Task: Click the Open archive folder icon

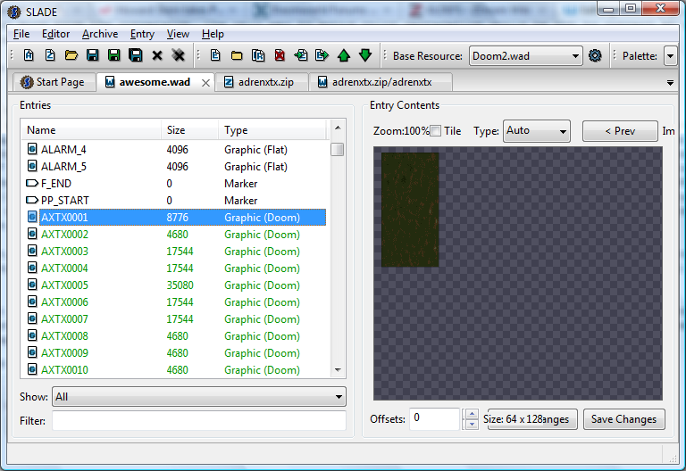Action: (71, 55)
